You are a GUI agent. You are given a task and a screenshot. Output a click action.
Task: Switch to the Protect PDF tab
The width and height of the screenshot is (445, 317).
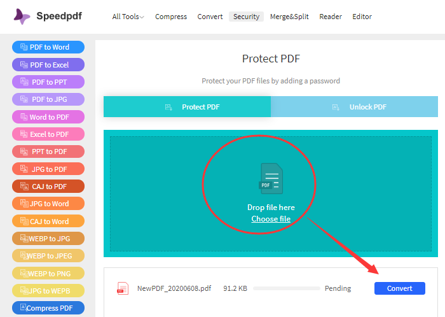187,107
